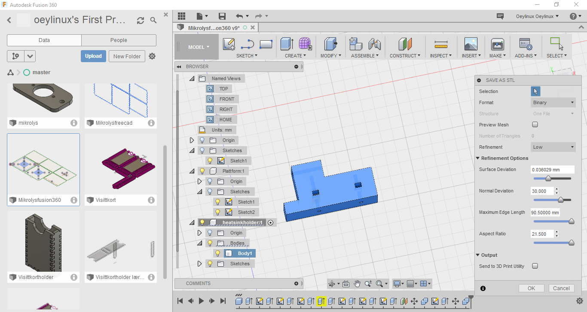This screenshot has height=312, width=587.
Task: Expand the top-level Origin folder
Action: [x=192, y=140]
